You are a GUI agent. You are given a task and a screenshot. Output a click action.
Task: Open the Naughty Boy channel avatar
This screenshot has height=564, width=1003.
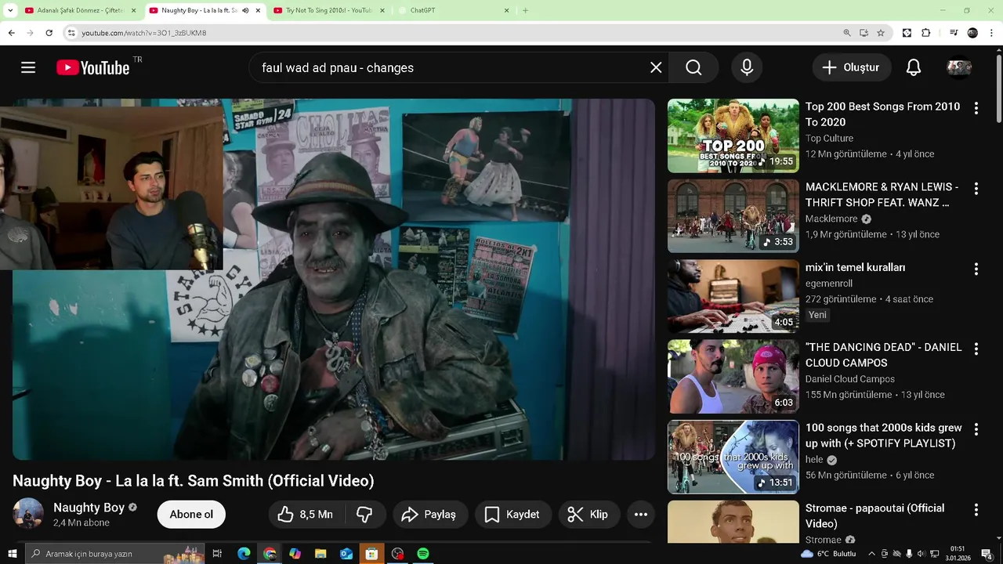click(28, 513)
